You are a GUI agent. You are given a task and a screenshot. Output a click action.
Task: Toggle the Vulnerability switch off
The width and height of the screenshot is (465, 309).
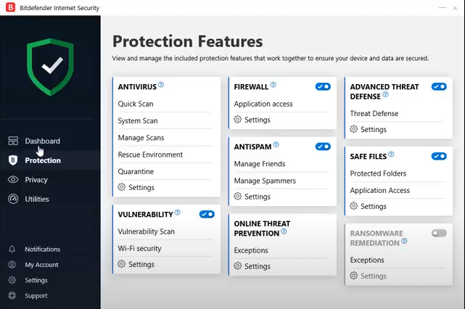(207, 214)
